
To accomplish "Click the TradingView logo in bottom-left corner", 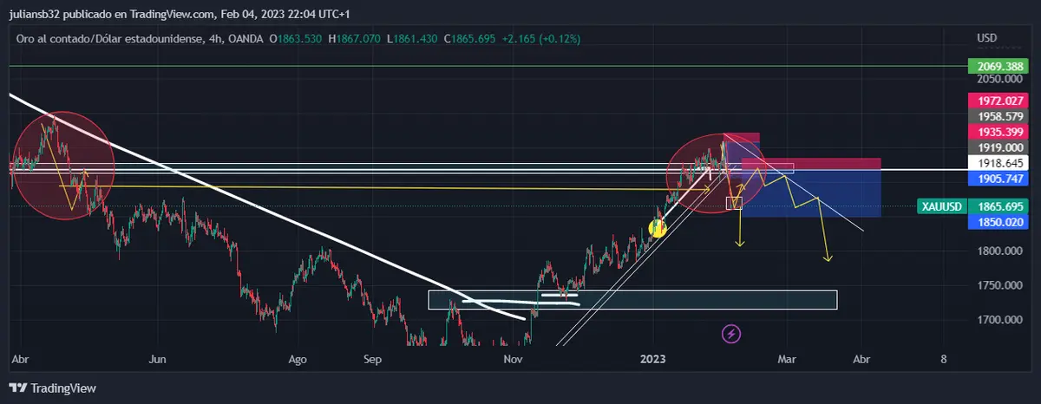I will point(52,388).
